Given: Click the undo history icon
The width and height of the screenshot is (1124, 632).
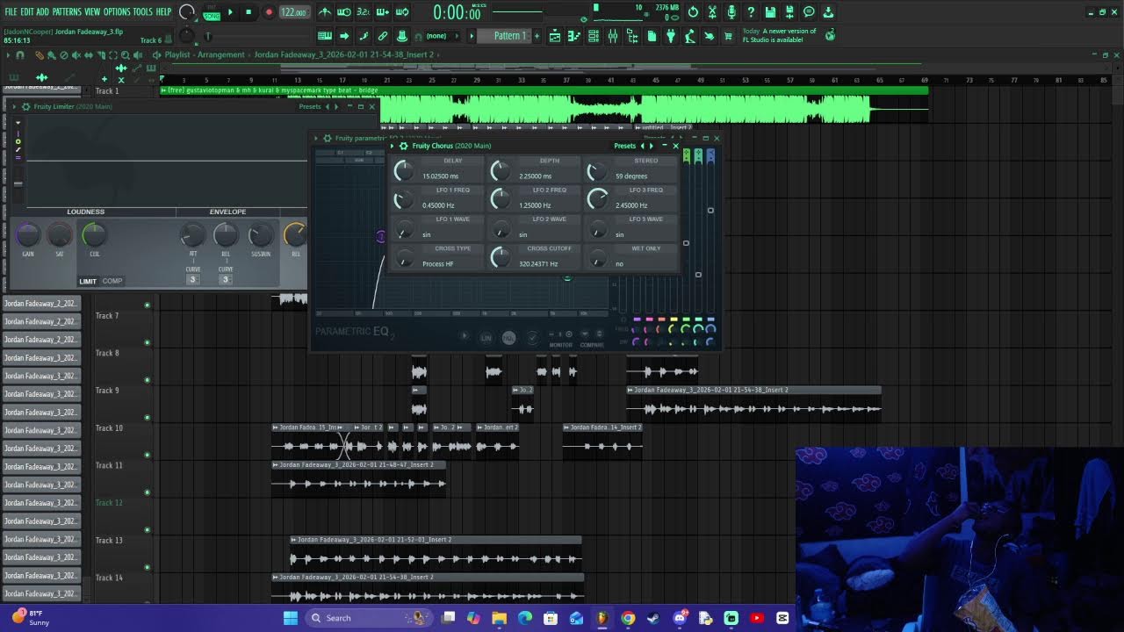Looking at the screenshot, I should coord(693,12).
